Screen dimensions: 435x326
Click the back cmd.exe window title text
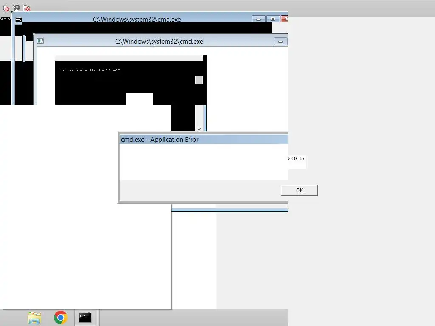coord(137,20)
